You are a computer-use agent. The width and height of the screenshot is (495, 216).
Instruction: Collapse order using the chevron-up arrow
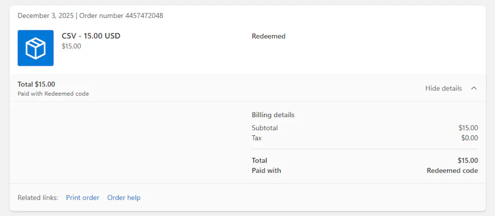click(x=474, y=88)
